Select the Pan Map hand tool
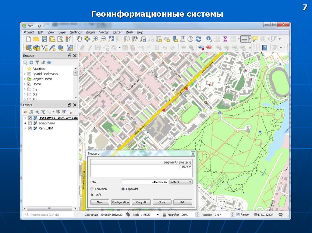This screenshot has width=312, height=233. [x=79, y=39]
